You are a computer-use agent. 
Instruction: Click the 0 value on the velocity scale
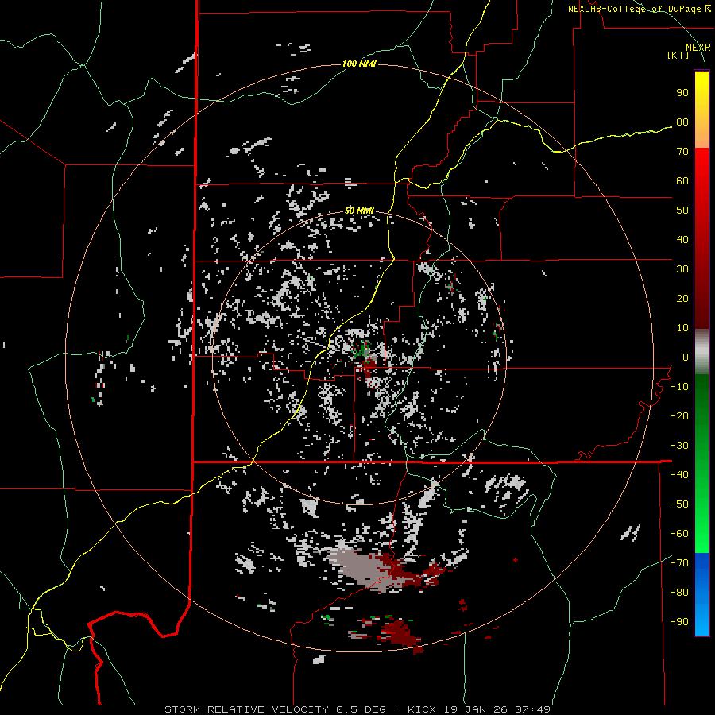[x=686, y=357]
